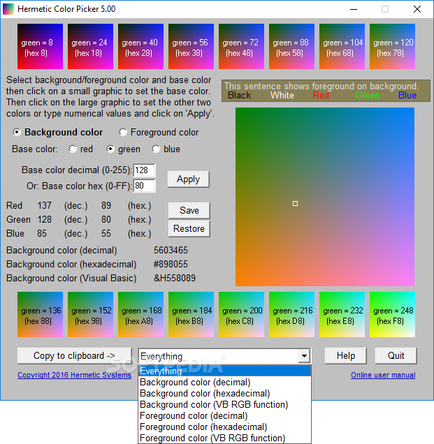The width and height of the screenshot is (434, 444).
Task: Close the Hermetic Color Picker window
Action: [417, 9]
